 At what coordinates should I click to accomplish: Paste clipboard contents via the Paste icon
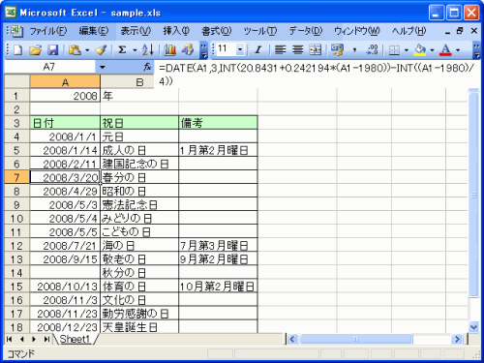(x=75, y=50)
